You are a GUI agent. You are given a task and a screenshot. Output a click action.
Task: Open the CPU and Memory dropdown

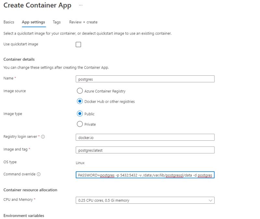click(145, 200)
